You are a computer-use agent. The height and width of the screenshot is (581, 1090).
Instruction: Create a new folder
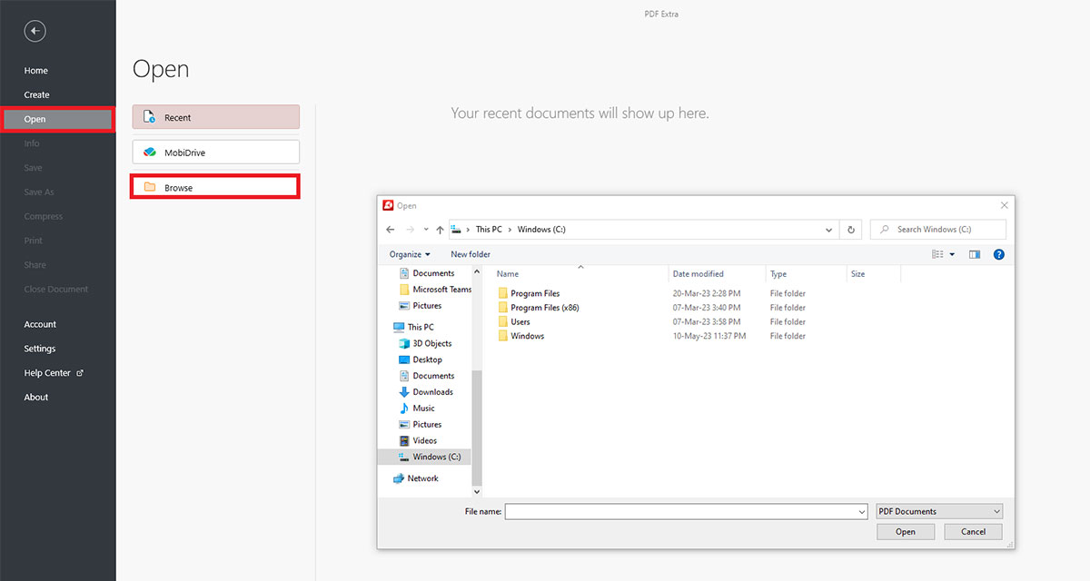pos(470,254)
